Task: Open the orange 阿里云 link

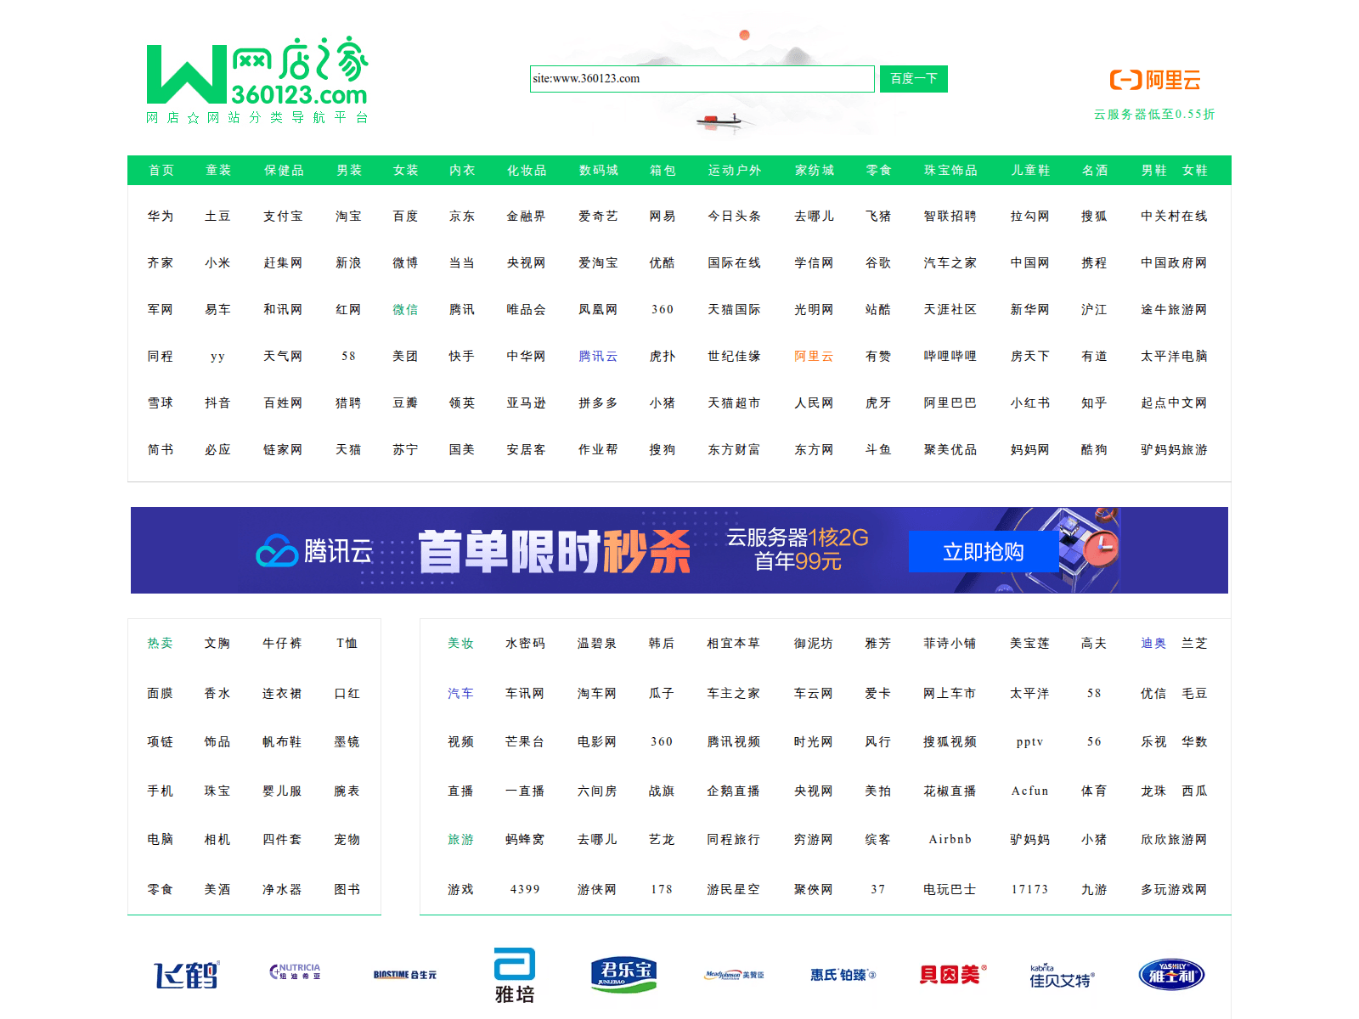Action: click(x=814, y=356)
